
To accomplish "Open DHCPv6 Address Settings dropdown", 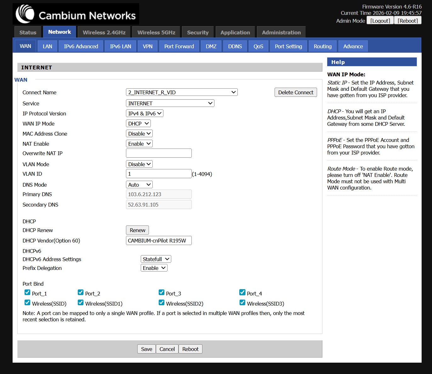I will [x=156, y=259].
